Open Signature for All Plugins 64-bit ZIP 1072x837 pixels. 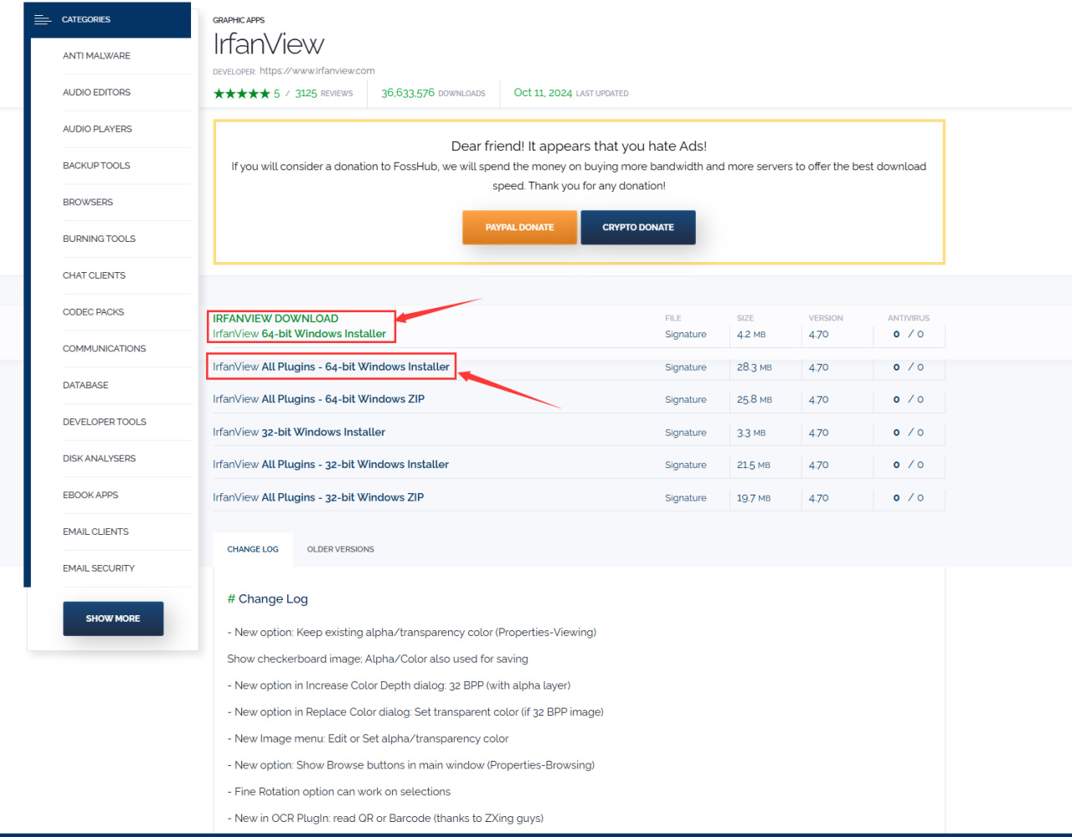point(686,400)
